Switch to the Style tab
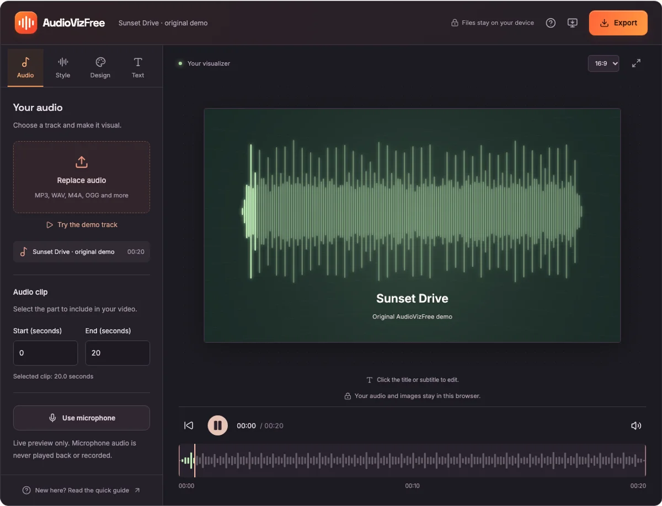662x506 pixels. point(63,68)
